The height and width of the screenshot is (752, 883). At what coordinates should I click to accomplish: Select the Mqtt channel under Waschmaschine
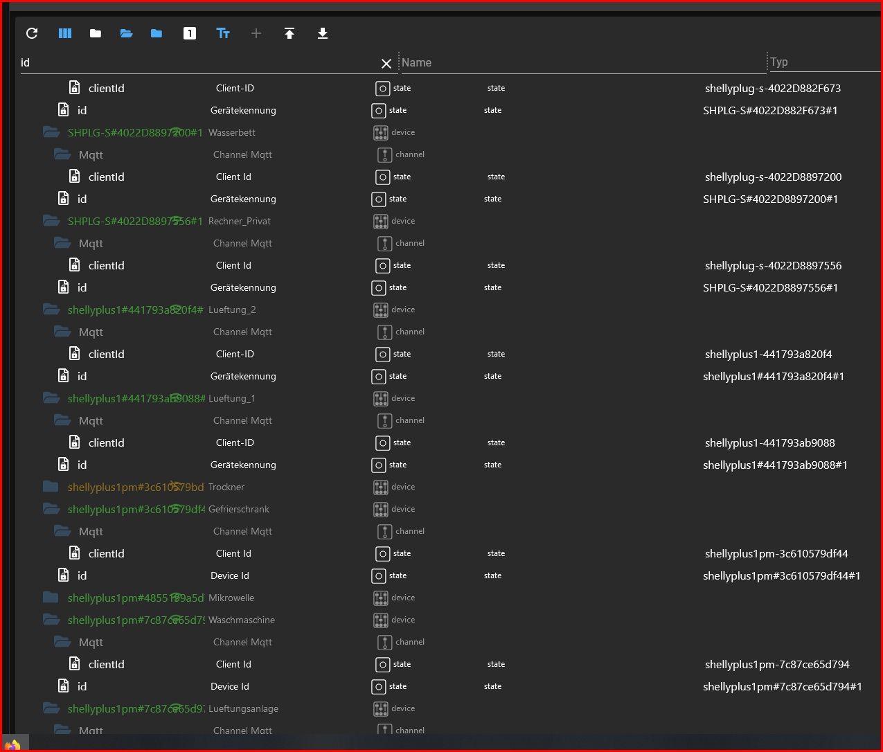tap(91, 643)
